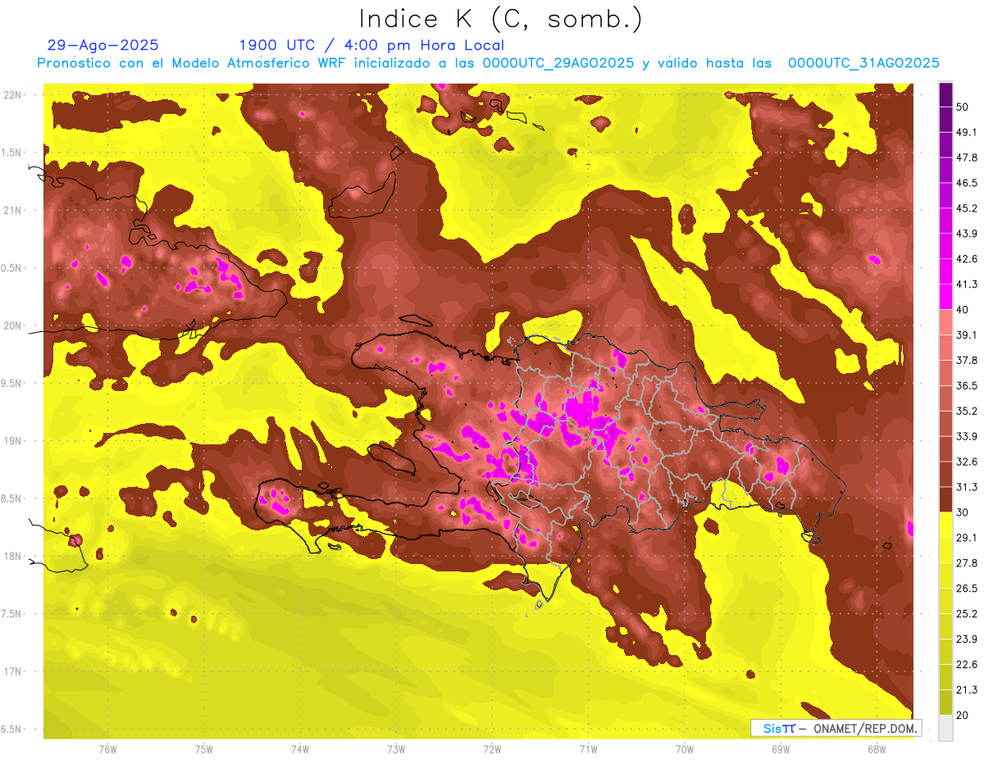984x760 pixels.
Task: Select the date text '29-Ago-2025'
Action: coord(103,45)
